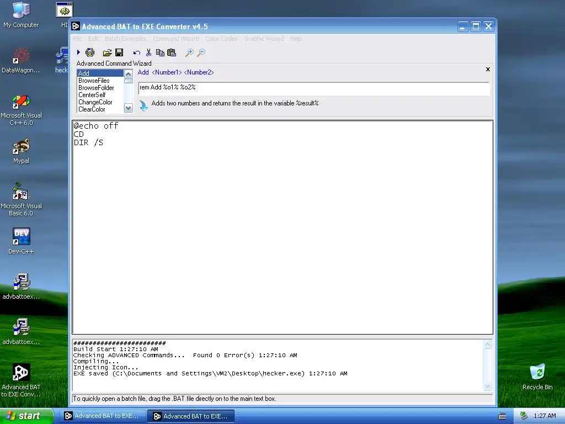Click the Start button

(26, 416)
